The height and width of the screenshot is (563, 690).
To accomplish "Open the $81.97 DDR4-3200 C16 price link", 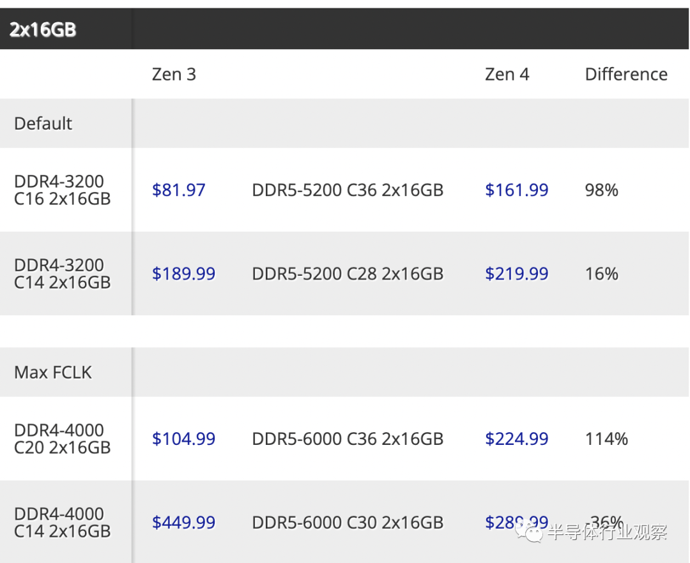I will click(x=179, y=190).
